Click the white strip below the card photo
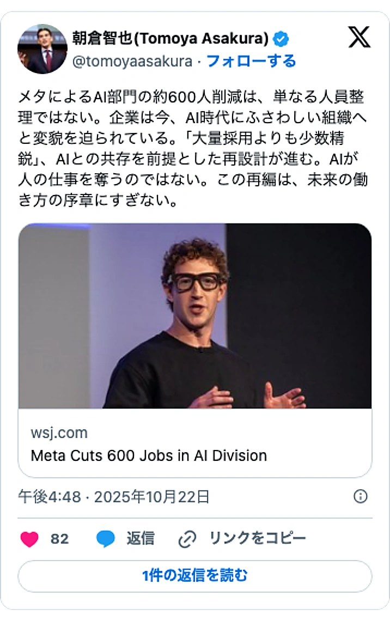Image resolution: width=390 pixels, height=621 pixels. (195, 443)
